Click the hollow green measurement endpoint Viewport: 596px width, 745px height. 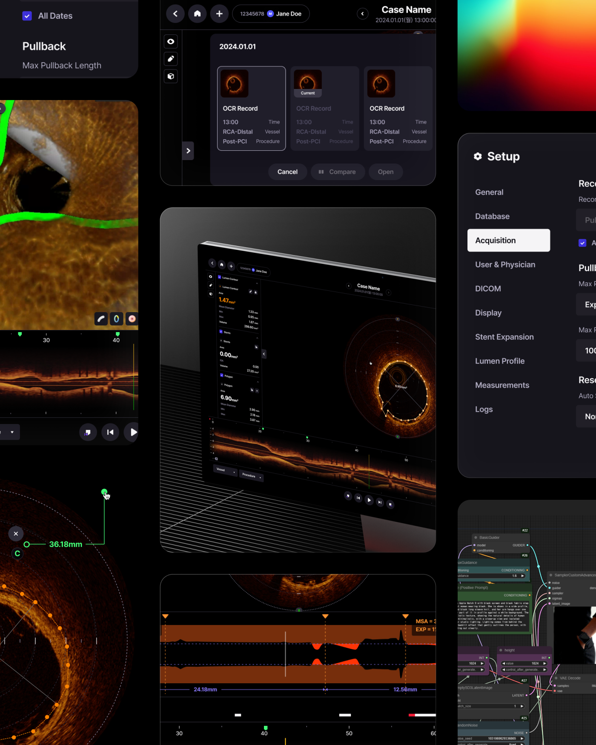pos(27,544)
